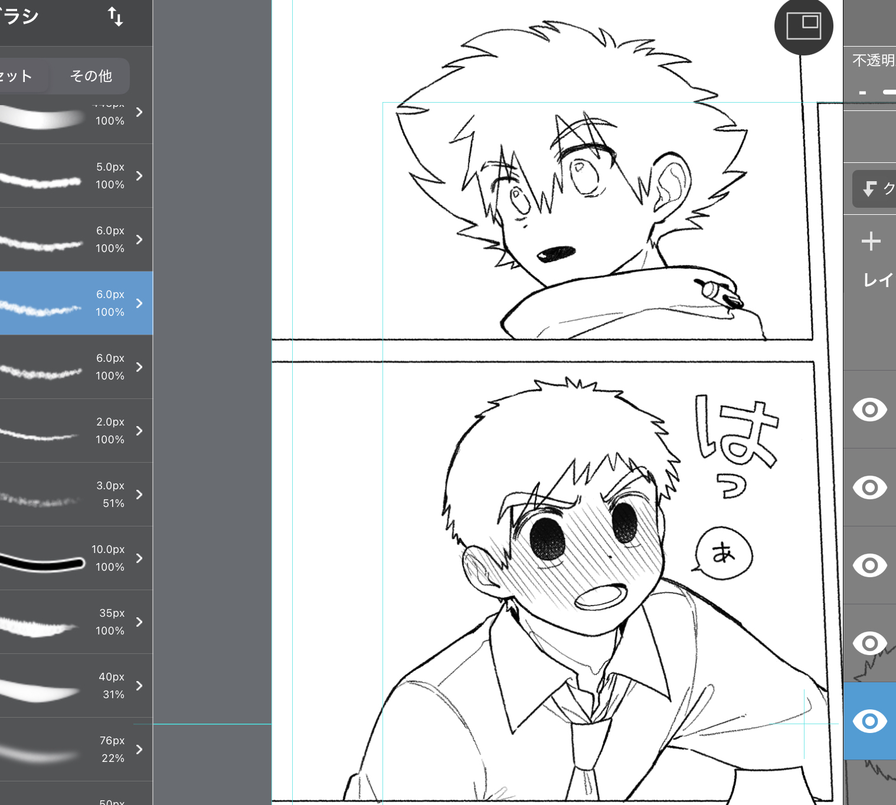Tap the あ speech bubble on canvas

click(724, 554)
